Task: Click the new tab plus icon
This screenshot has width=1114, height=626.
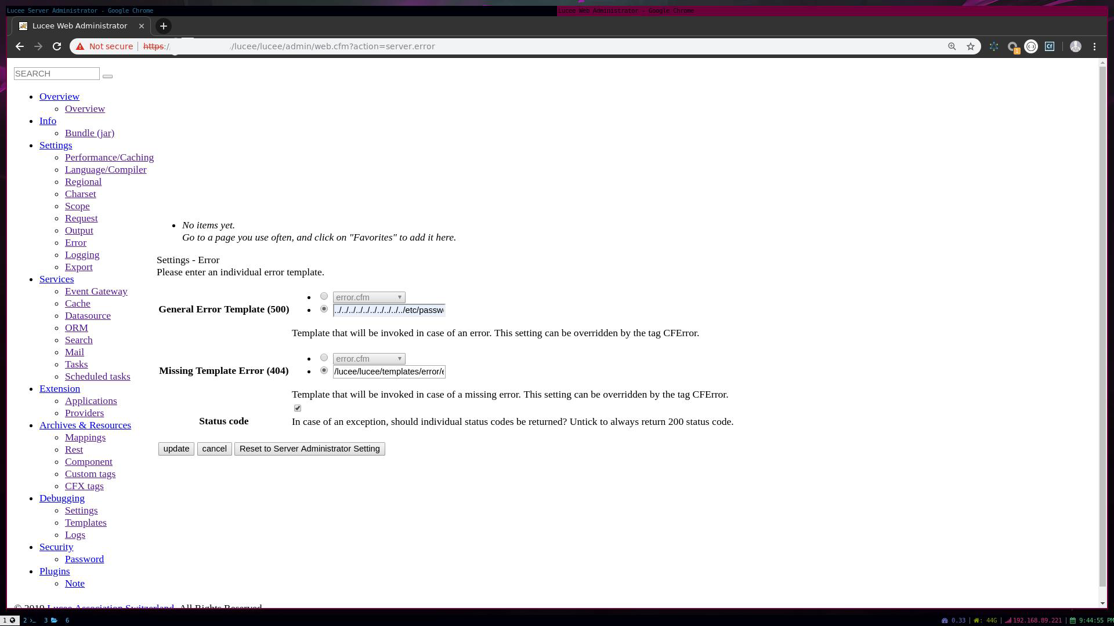Action: (164, 26)
